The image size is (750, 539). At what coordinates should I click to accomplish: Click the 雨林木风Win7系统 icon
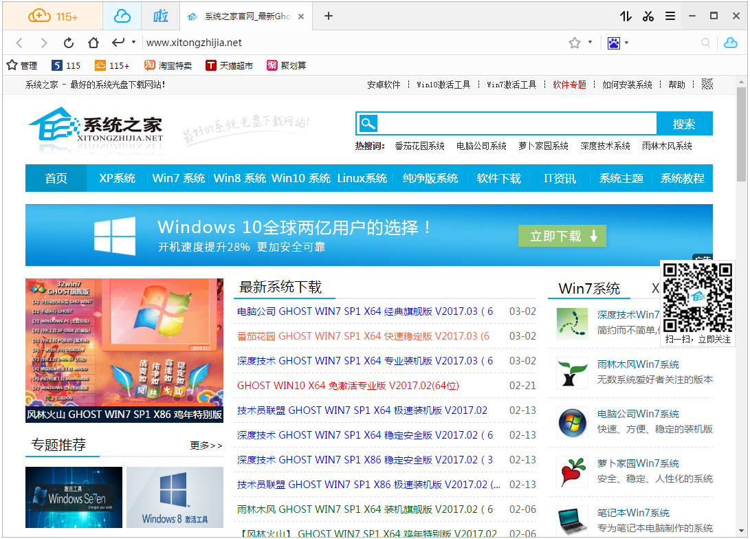572,373
